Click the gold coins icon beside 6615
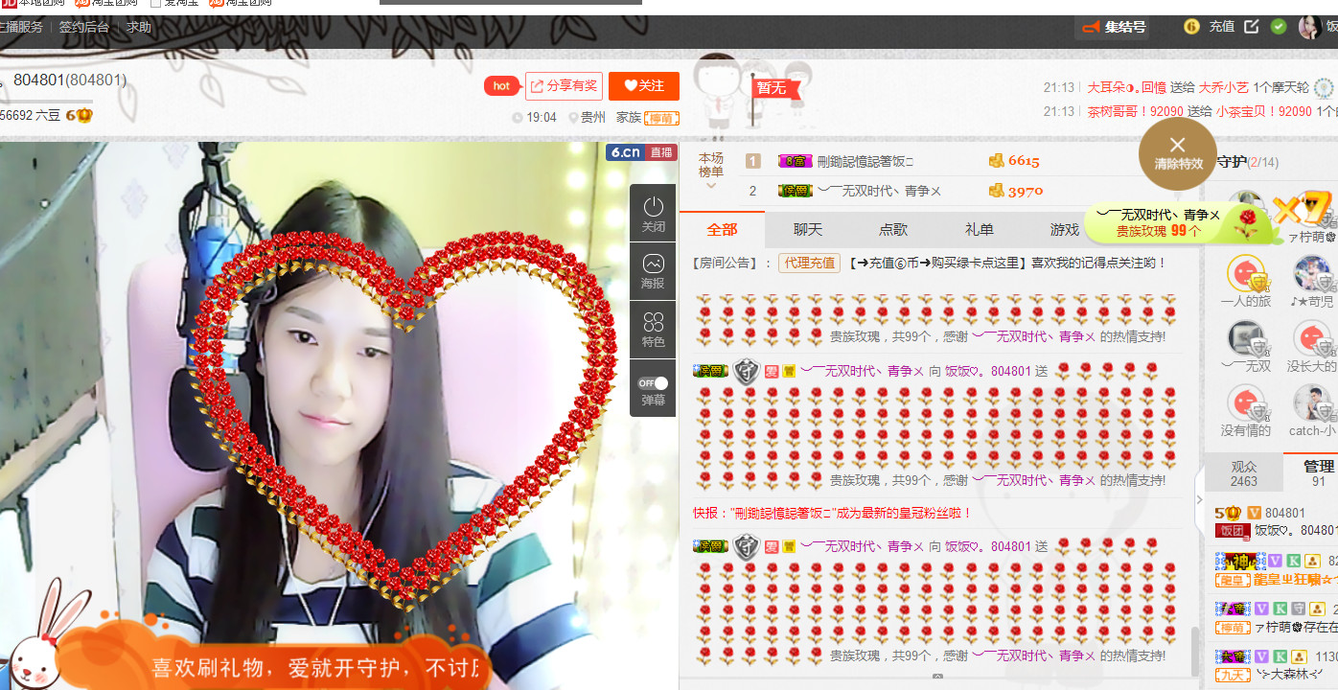Image resolution: width=1338 pixels, height=690 pixels. point(996,161)
